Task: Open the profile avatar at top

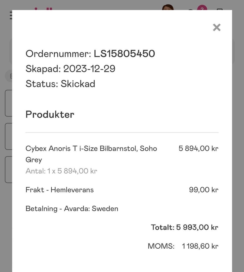Action: pyautogui.click(x=168, y=7)
